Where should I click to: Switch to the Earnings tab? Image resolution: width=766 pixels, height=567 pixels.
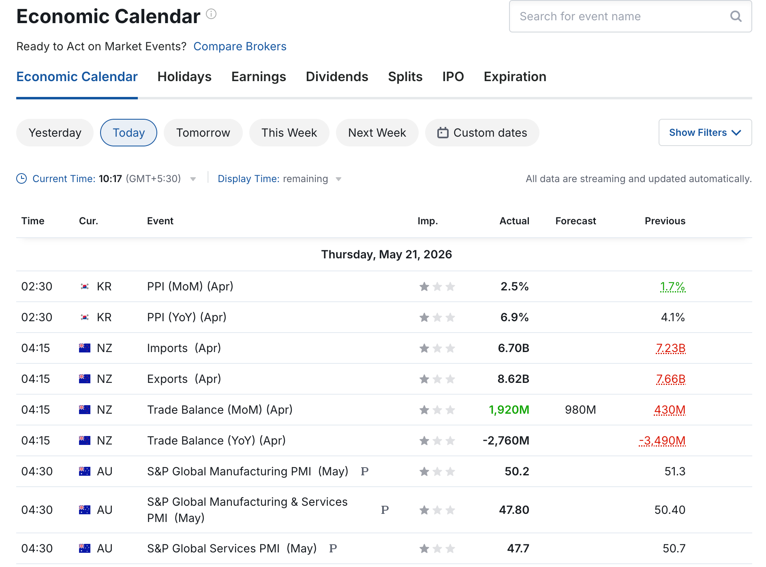tap(259, 77)
